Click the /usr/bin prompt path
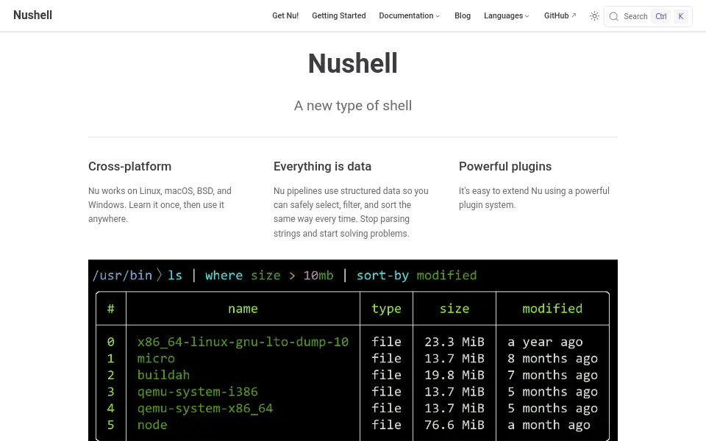The width and height of the screenshot is (706, 441). pos(122,276)
